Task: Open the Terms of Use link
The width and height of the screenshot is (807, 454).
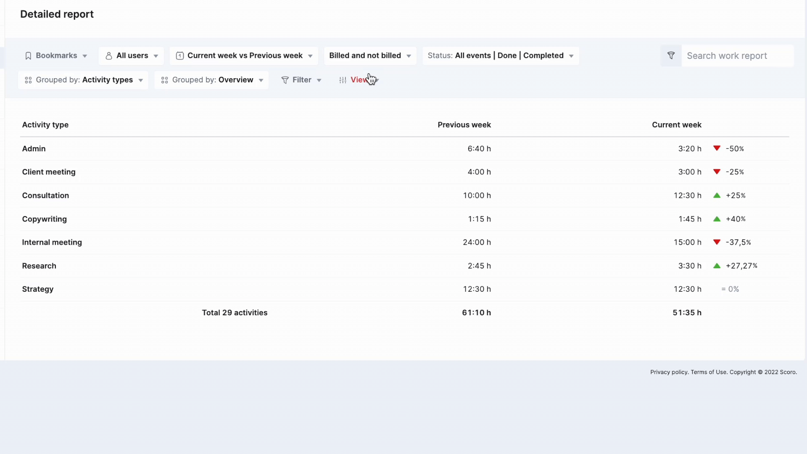Action: click(x=709, y=372)
